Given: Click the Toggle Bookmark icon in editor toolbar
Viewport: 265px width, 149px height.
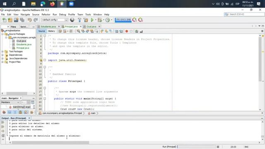Looking at the screenshot, I should [111, 31].
